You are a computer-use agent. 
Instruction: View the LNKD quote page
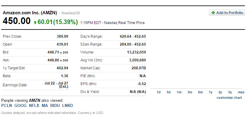(68, 106)
